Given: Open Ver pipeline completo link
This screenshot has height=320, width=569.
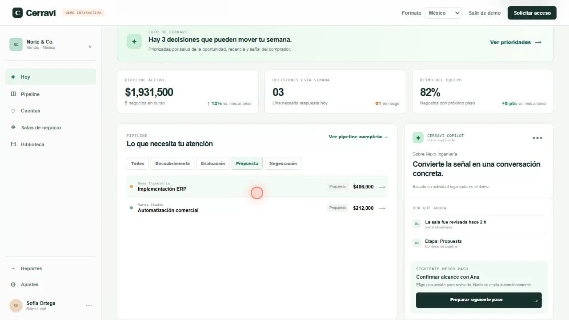Looking at the screenshot, I should click(358, 137).
